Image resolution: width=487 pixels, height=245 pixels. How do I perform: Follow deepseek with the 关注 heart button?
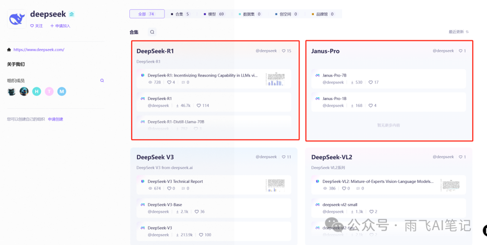pos(37,26)
